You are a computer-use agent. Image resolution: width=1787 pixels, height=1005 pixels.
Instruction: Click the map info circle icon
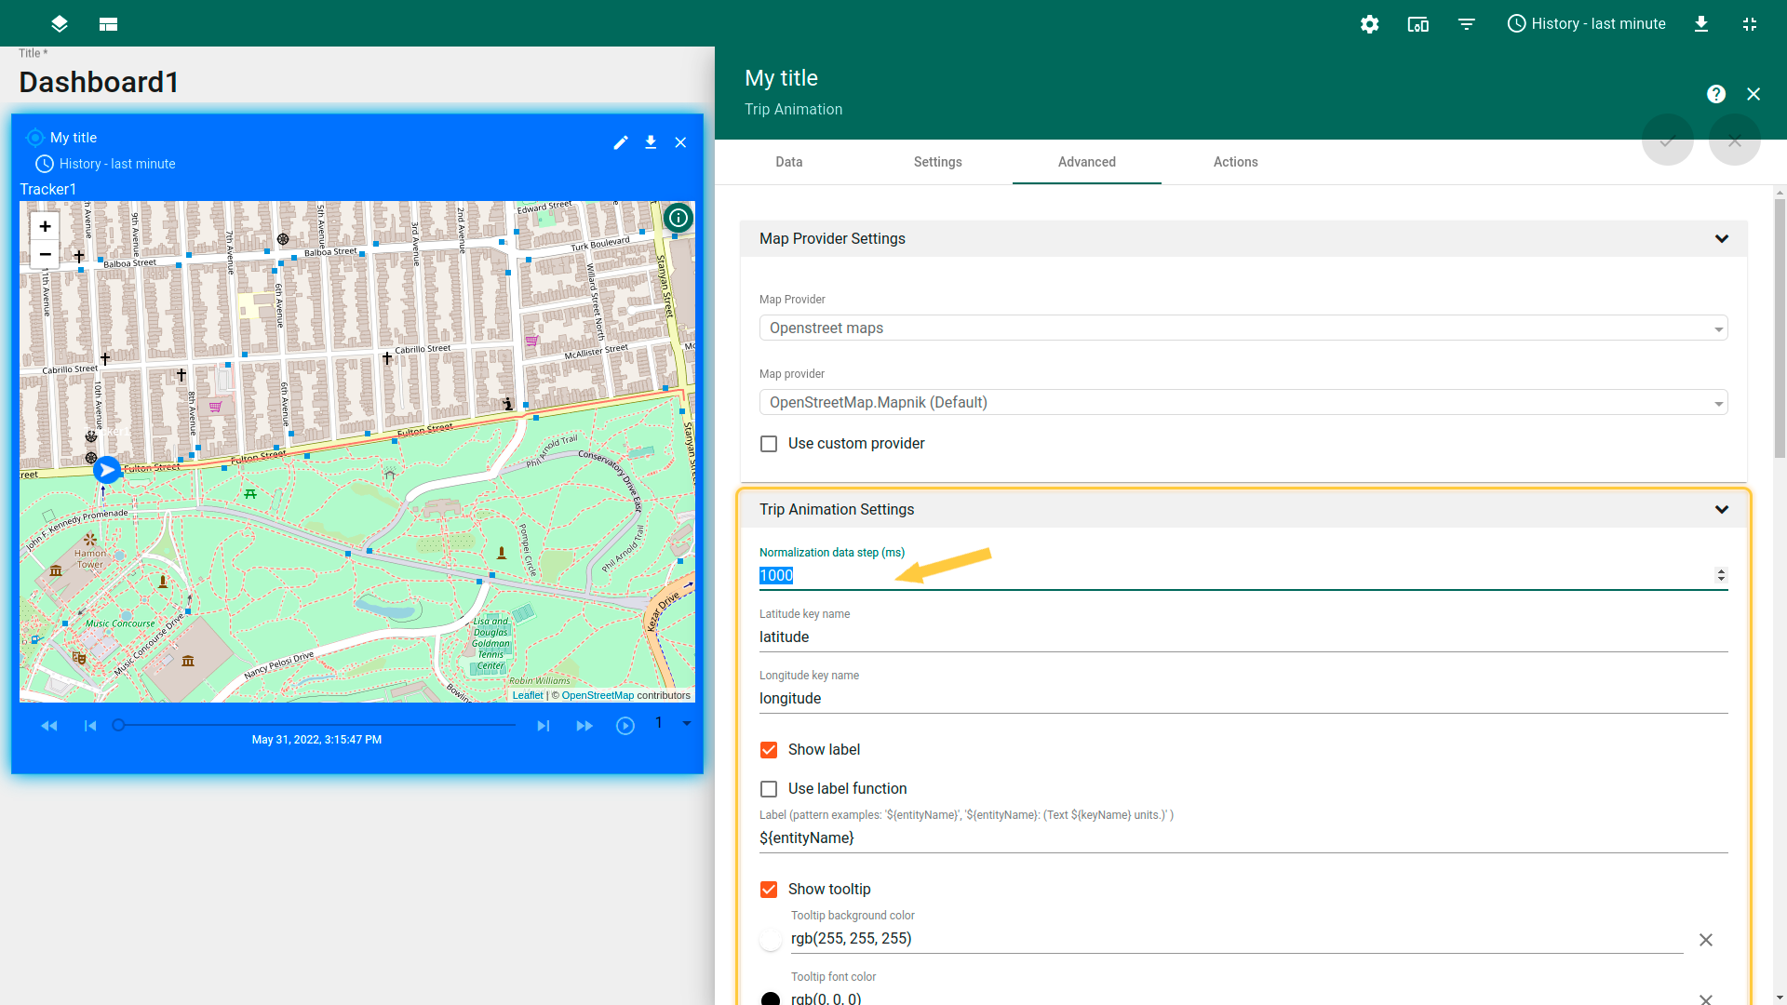[679, 218]
